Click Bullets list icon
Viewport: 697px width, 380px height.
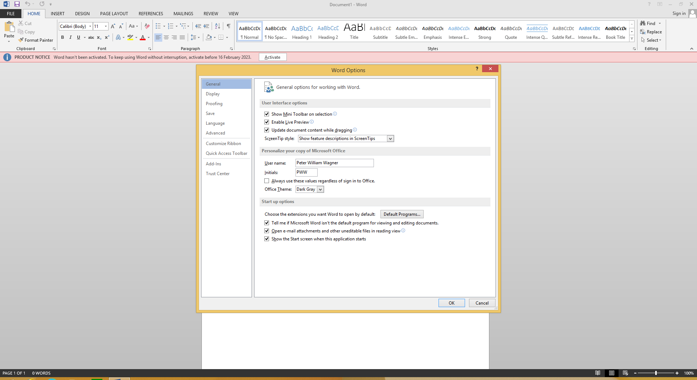coord(158,26)
